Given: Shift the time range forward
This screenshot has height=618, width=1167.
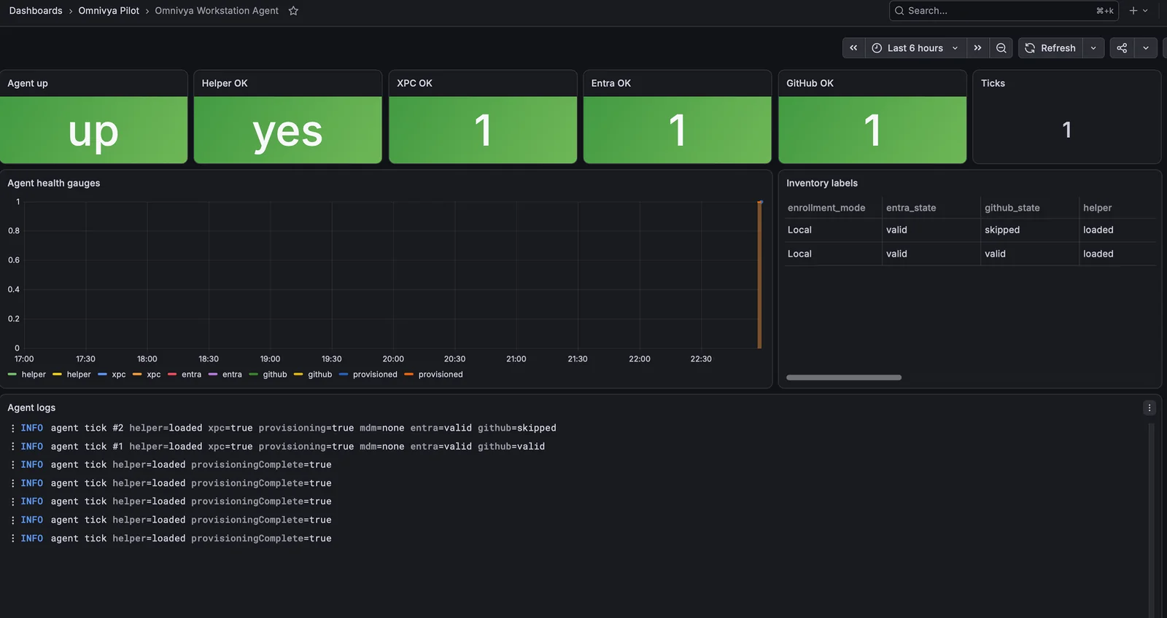Looking at the screenshot, I should 977,48.
